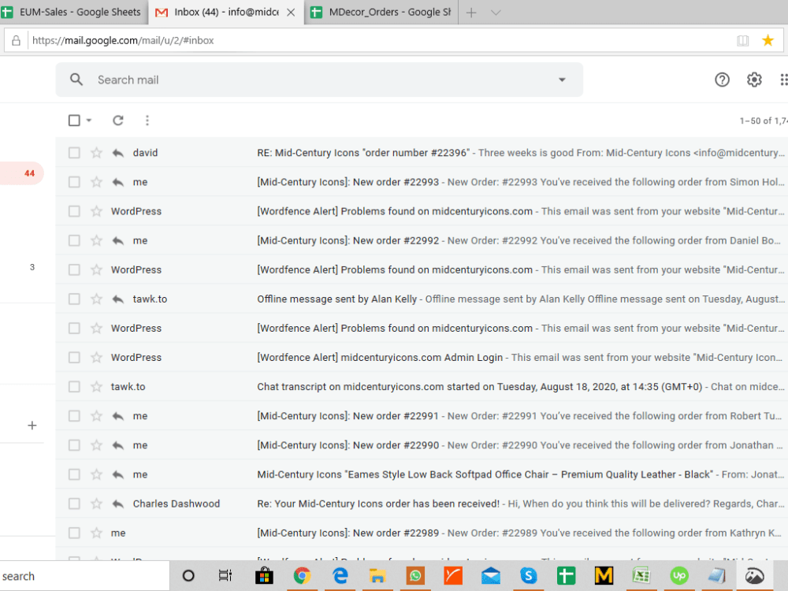Open Gmail settings gear
Viewport: 788px width, 591px height.
(x=754, y=80)
